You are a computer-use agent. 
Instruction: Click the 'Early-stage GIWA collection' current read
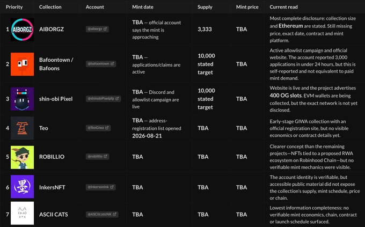pyautogui.click(x=309, y=128)
